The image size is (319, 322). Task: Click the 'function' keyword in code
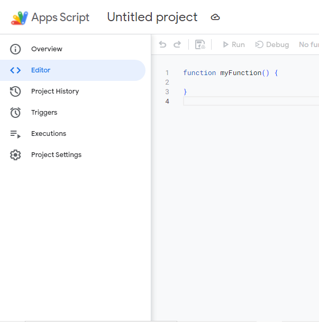(x=199, y=73)
